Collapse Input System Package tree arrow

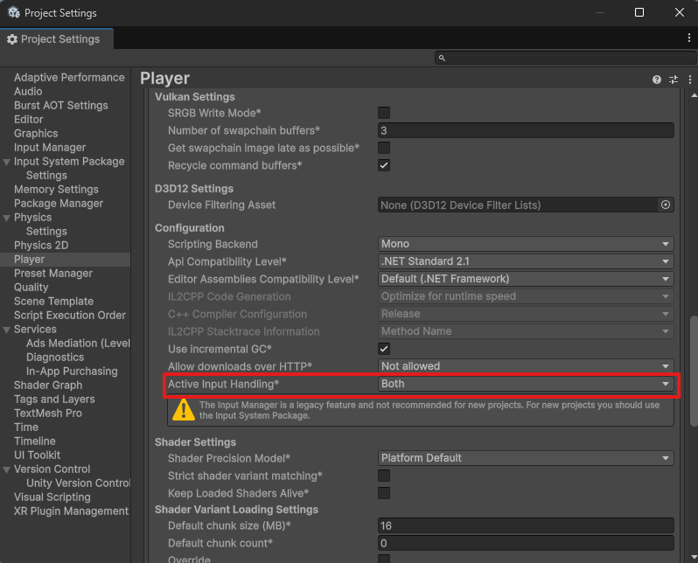pos(6,162)
